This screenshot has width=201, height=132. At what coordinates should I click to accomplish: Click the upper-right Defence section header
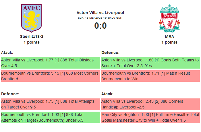110,53
